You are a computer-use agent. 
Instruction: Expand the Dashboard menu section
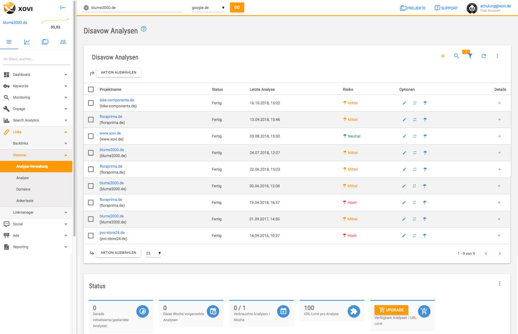[x=36, y=75]
